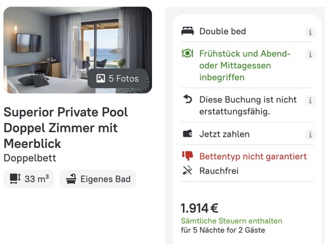Click the wallet payment icon
Screen dimensions: 325x244
[187, 134]
